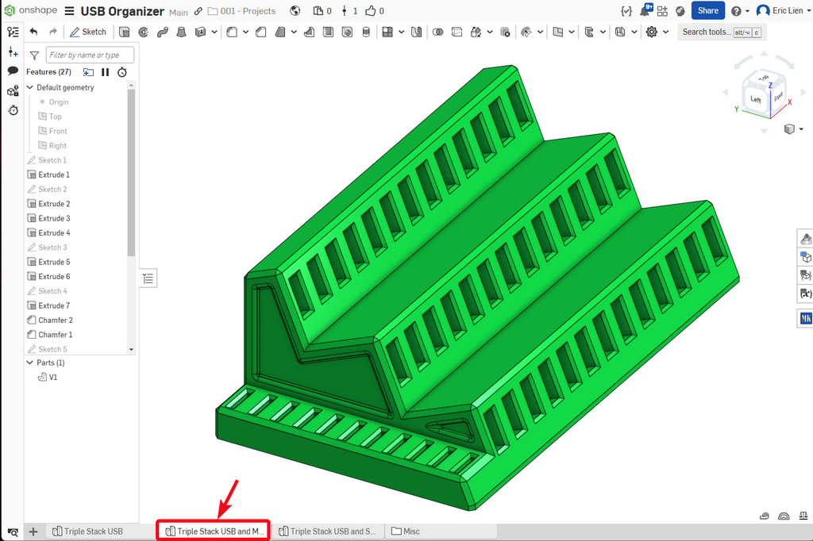
Task: Select the Loft tool
Action: tap(181, 33)
